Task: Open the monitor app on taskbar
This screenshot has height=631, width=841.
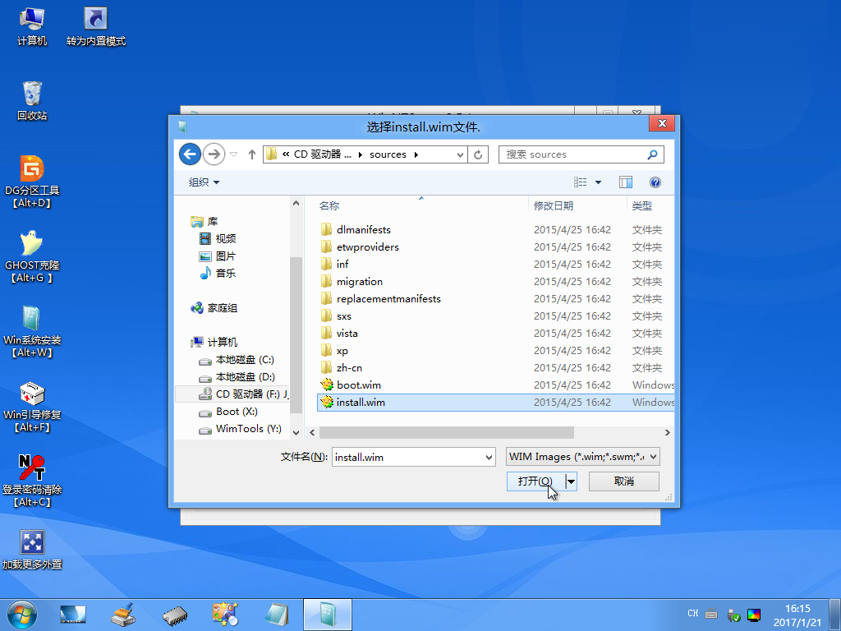Action: 73,615
